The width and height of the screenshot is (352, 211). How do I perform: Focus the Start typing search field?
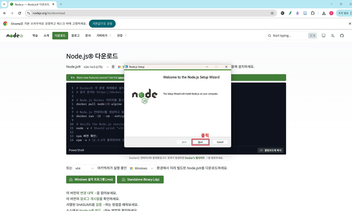coord(292,35)
